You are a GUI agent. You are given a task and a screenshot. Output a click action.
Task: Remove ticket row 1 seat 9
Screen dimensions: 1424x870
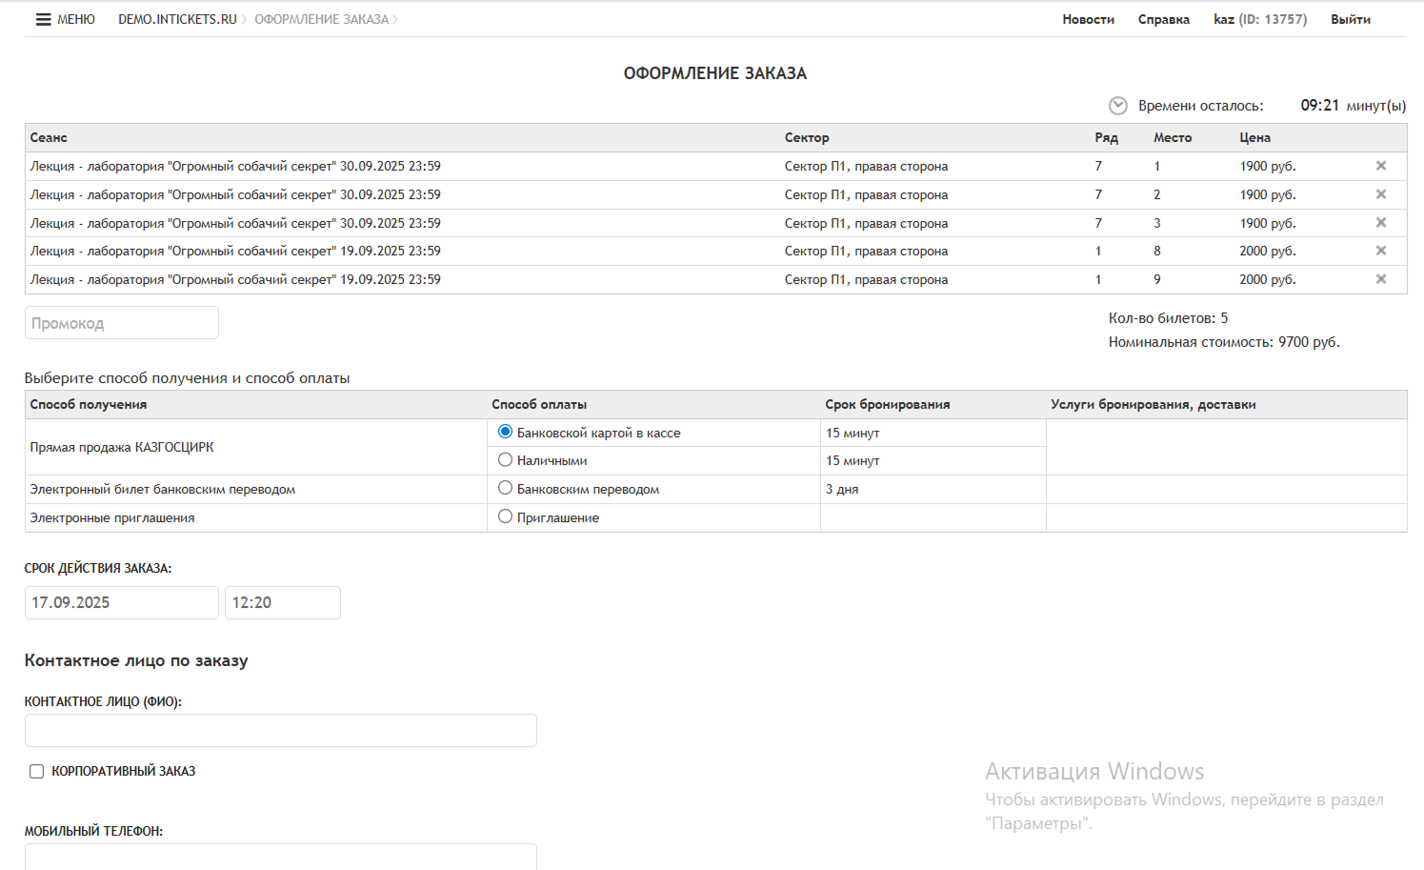point(1380,279)
